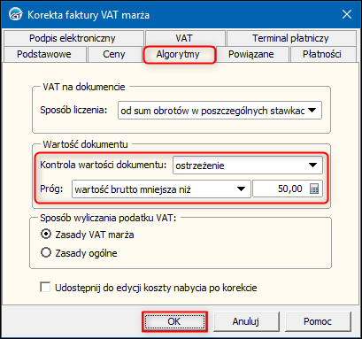
Task: Select Zasady ogólne radio option
Action: click(46, 253)
